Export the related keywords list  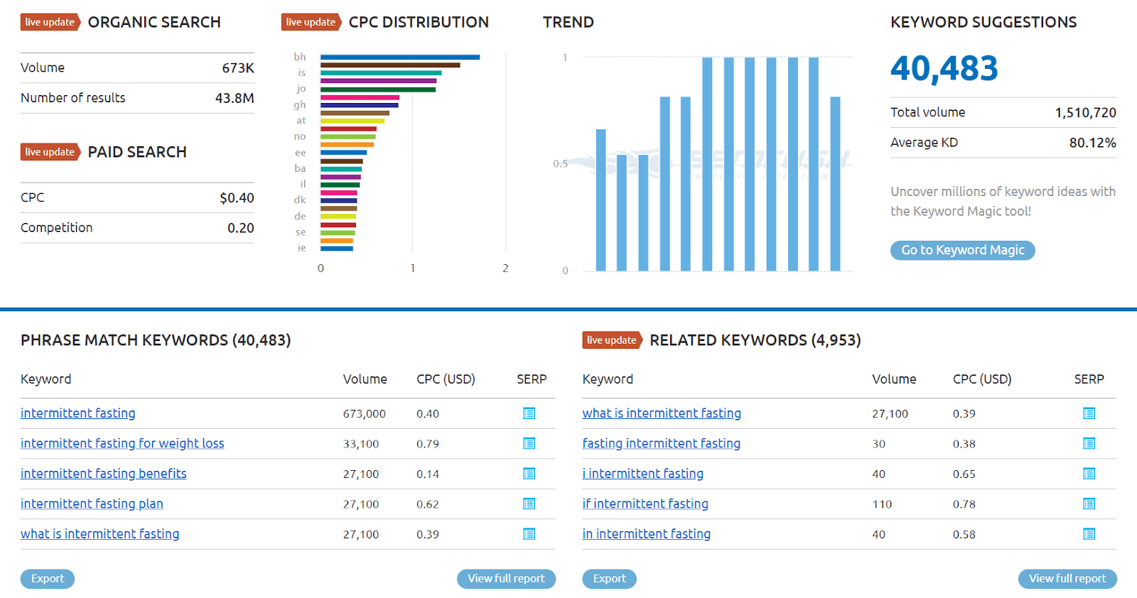click(x=609, y=579)
